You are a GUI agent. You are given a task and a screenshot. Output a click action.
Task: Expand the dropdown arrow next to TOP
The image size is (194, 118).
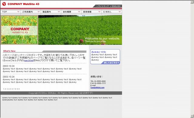click(18, 12)
